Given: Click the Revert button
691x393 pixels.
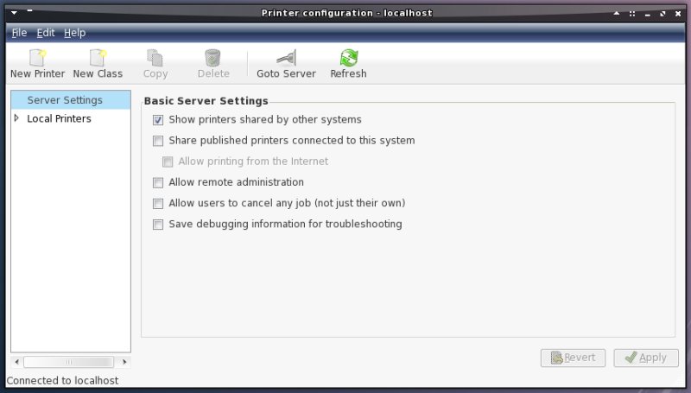Looking at the screenshot, I should click(x=573, y=358).
